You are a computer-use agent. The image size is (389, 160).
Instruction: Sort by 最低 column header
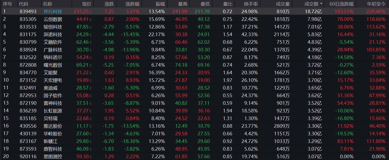[x=205, y=4]
